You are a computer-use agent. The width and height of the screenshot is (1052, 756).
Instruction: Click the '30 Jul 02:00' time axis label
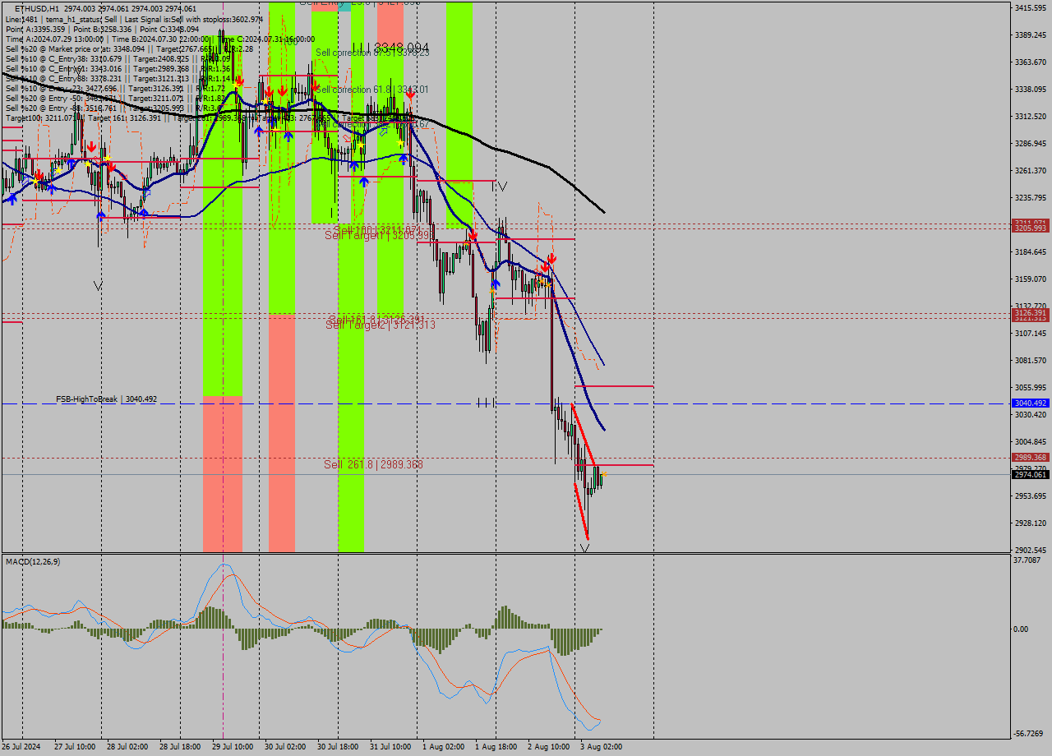[x=285, y=747]
